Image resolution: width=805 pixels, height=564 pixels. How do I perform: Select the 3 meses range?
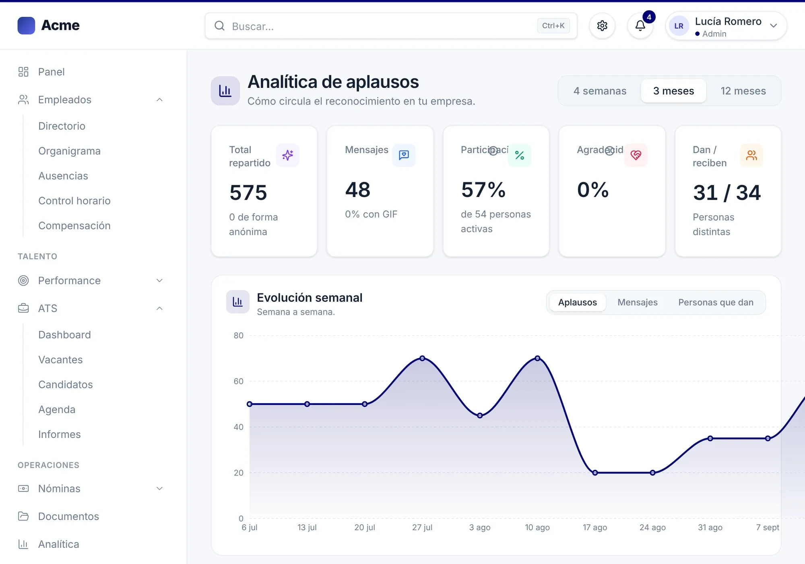[x=673, y=91]
